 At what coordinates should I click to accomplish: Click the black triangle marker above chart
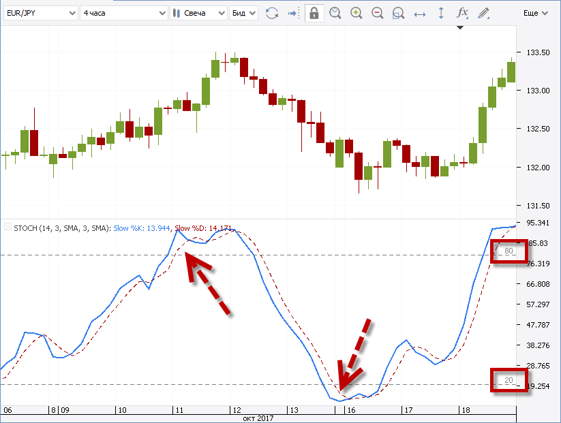click(x=460, y=27)
